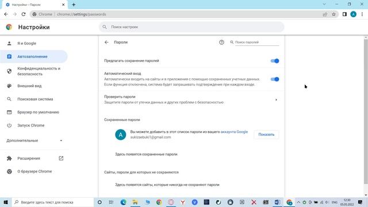Open Расширения in sidebar
The width and height of the screenshot is (368, 207).
pyautogui.click(x=29, y=159)
